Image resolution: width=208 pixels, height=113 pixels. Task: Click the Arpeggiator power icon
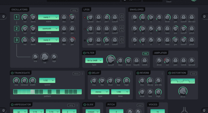coord(12,105)
